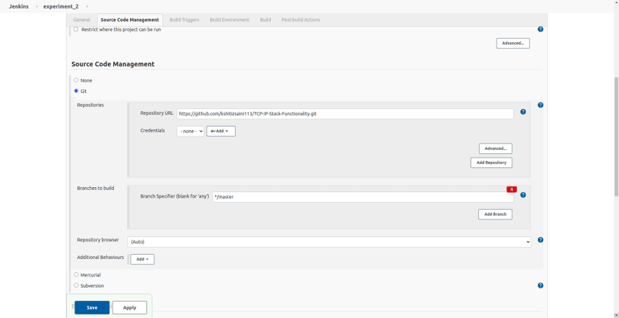The height and width of the screenshot is (318, 619).
Task: Switch to Source Code Management tab
Action: pyautogui.click(x=129, y=20)
